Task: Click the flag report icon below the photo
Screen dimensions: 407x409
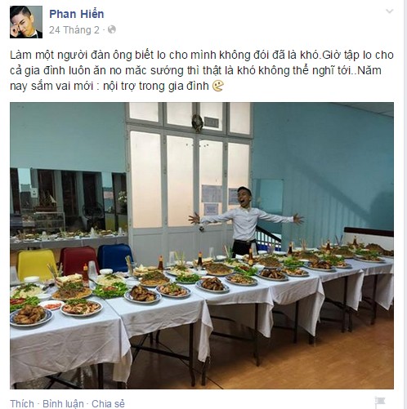Action: click(380, 402)
